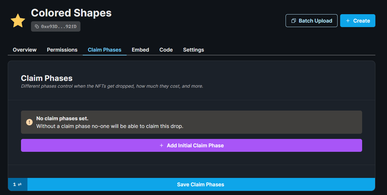Open the Code tab
387x195 pixels.
166,50
